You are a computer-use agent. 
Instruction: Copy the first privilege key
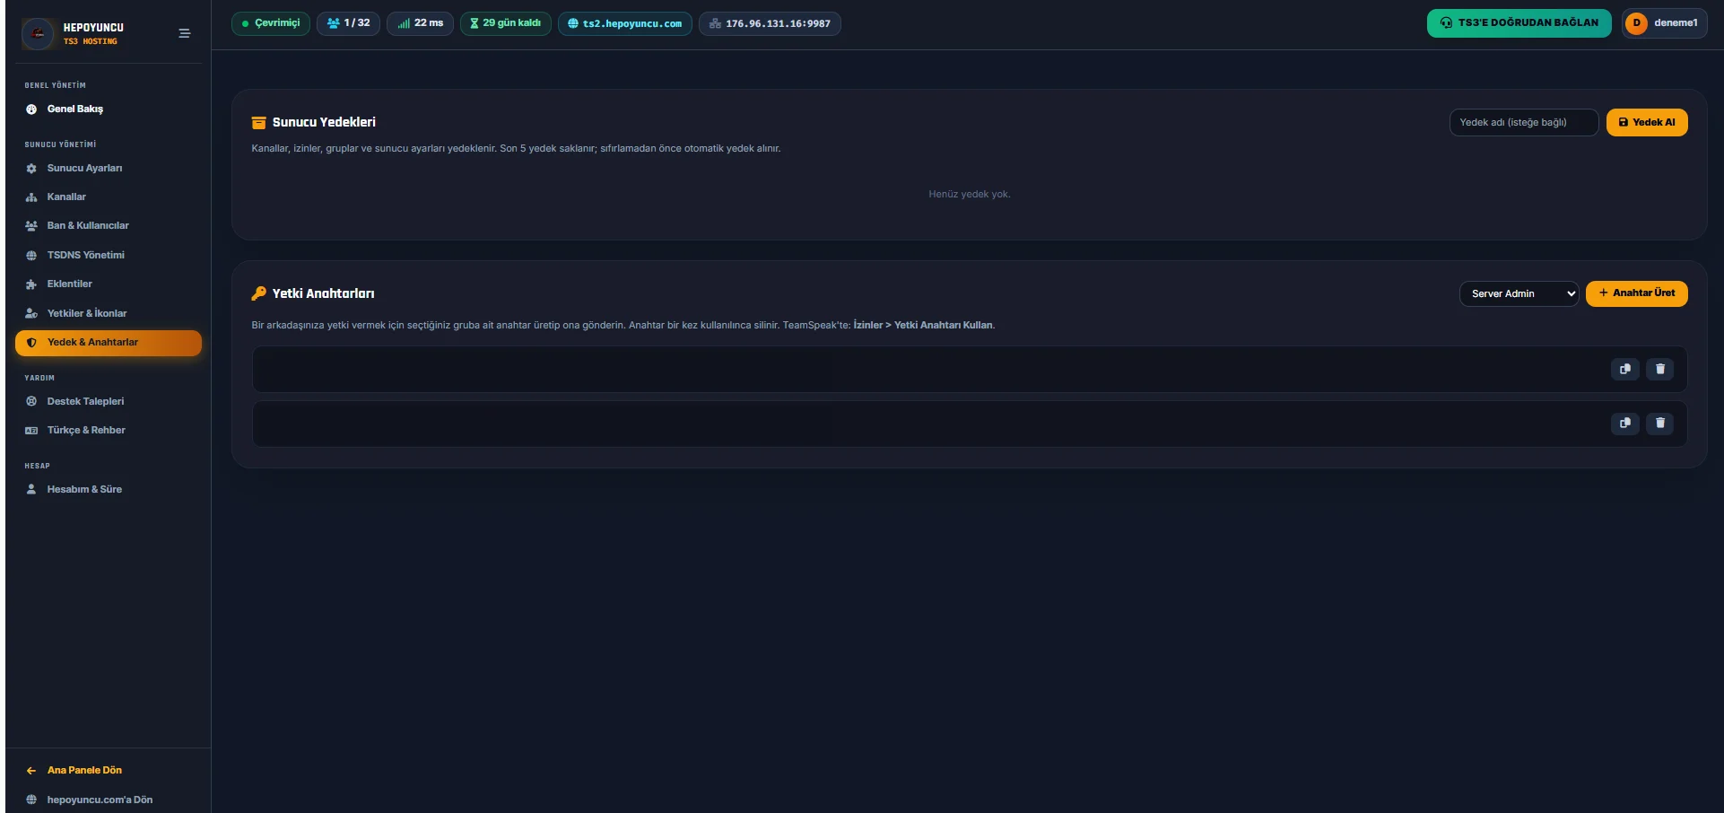pos(1624,369)
